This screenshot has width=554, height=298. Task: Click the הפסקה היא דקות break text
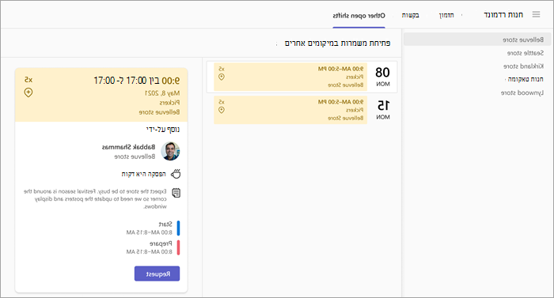[x=143, y=174]
